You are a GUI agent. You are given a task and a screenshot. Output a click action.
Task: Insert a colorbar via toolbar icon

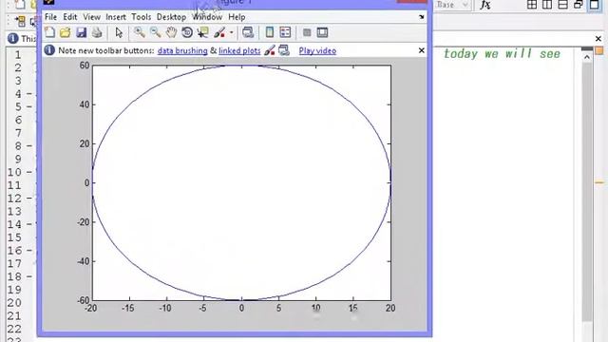pyautogui.click(x=270, y=32)
